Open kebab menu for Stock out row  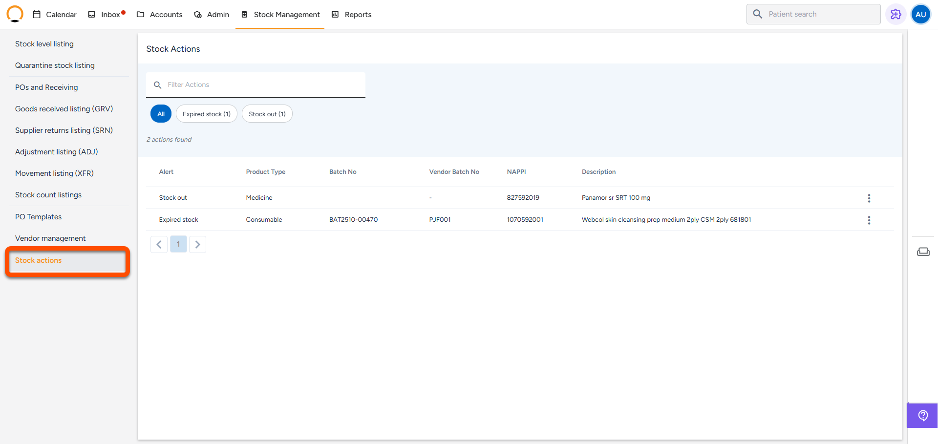(869, 198)
